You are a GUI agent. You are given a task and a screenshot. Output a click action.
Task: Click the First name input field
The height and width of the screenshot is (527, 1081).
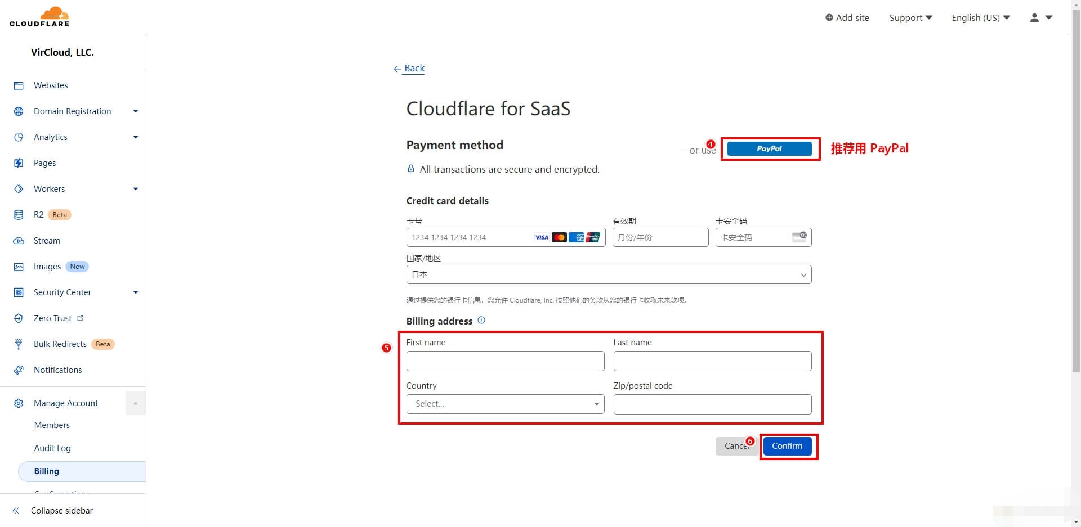[x=505, y=361]
